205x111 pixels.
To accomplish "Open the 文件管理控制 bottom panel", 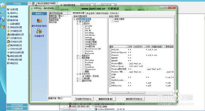I will tap(17, 108).
